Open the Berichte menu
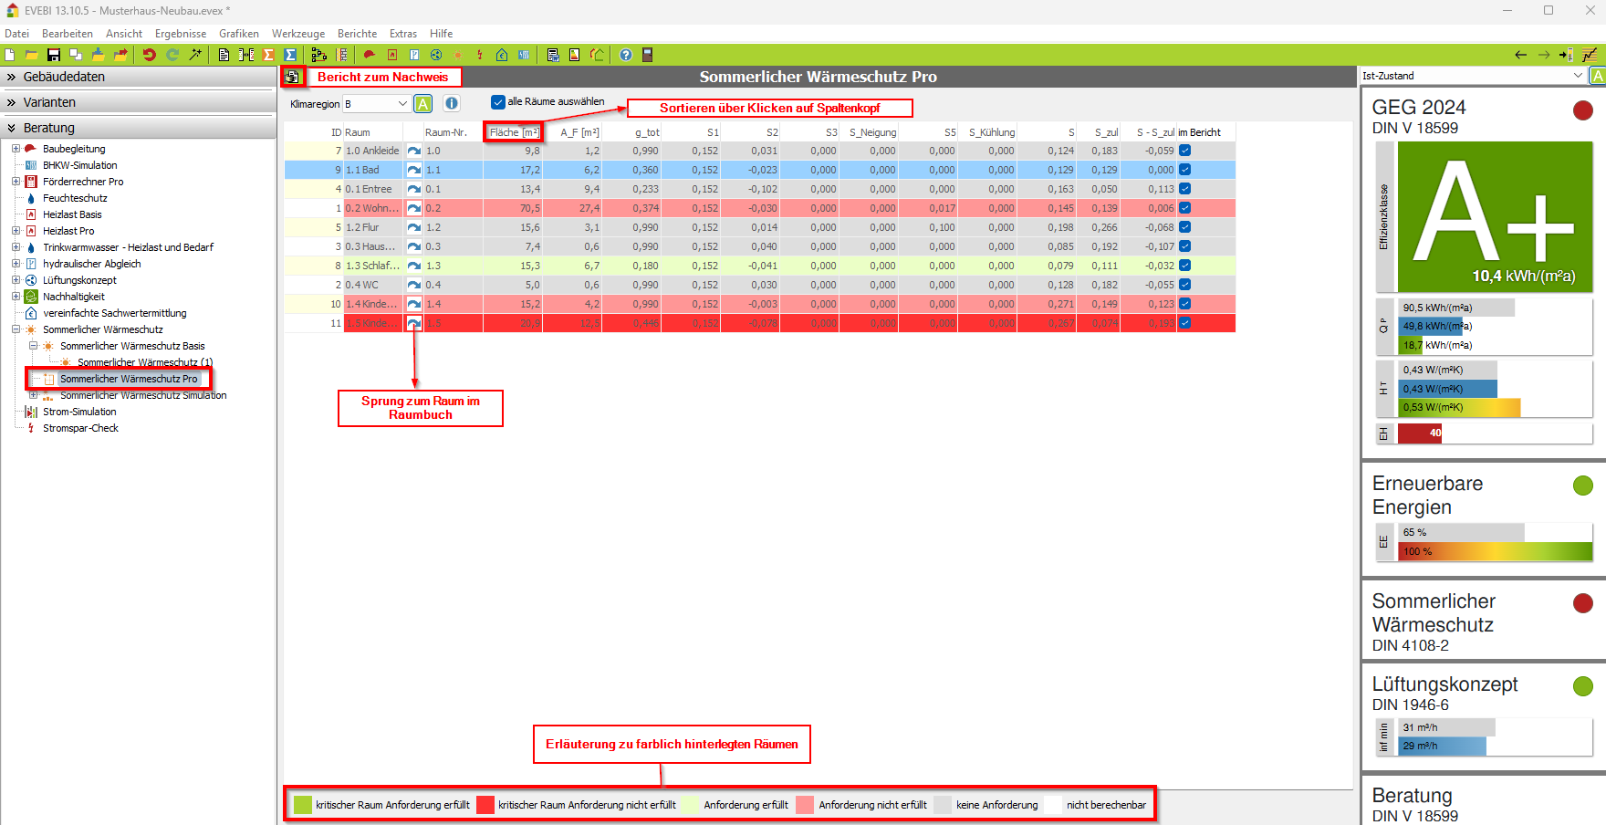This screenshot has width=1606, height=825. 357,34
